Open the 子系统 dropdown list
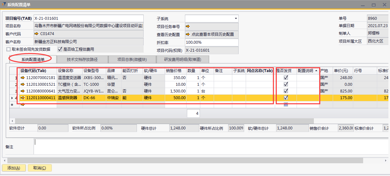 (236, 18)
